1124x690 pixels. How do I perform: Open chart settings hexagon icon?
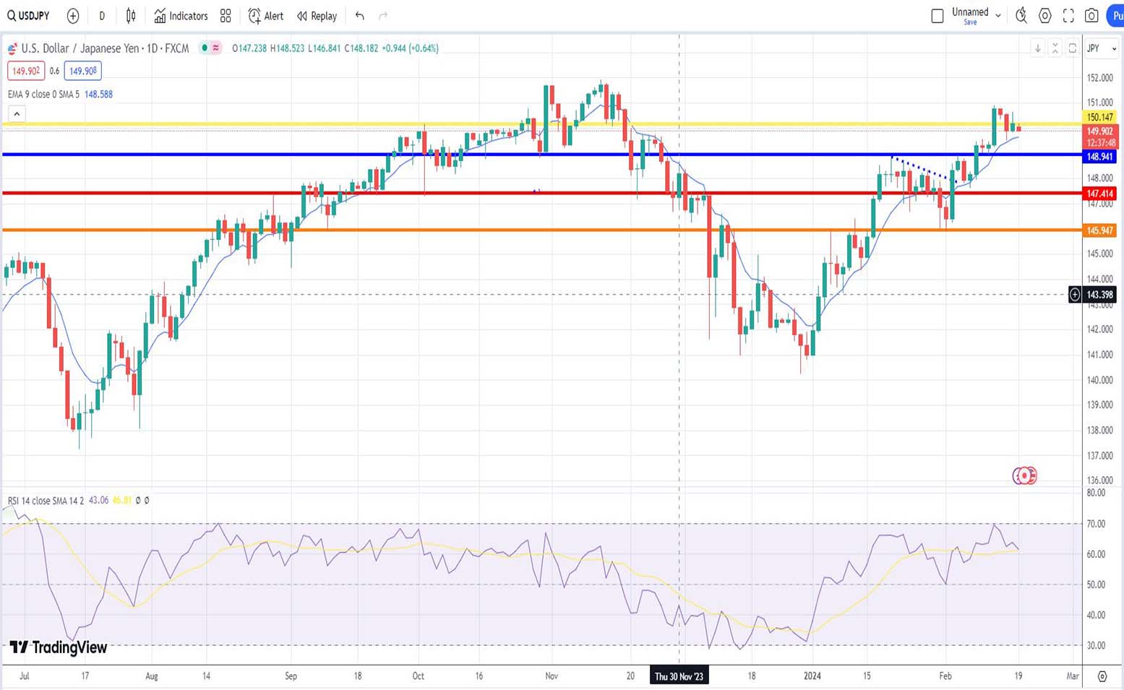[1045, 16]
